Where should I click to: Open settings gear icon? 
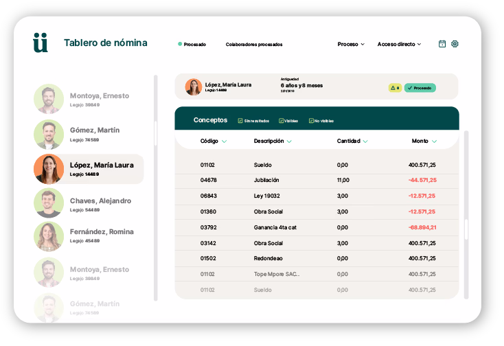pos(455,44)
